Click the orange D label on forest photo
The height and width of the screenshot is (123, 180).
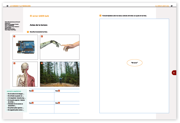[41, 63]
